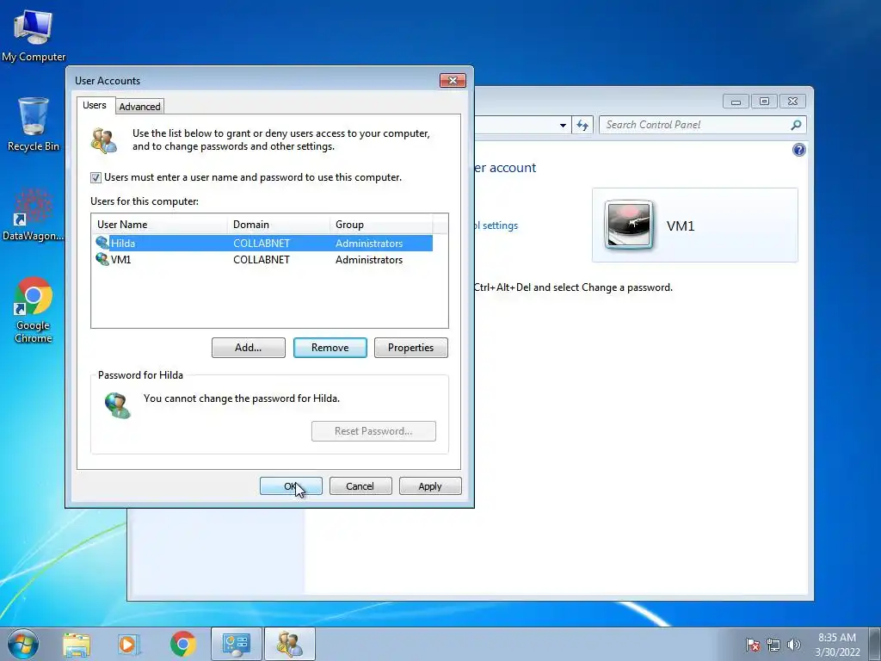Click the refresh button in Control Panel
Viewport: 881px width, 661px height.
582,125
